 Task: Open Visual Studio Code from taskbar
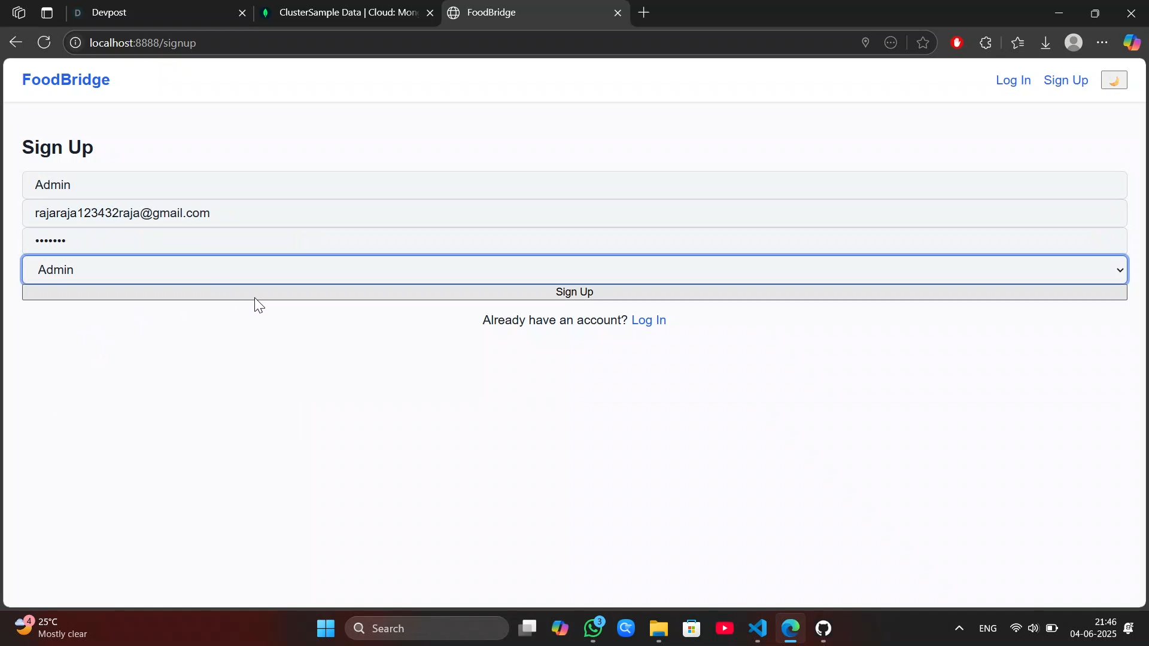click(757, 628)
